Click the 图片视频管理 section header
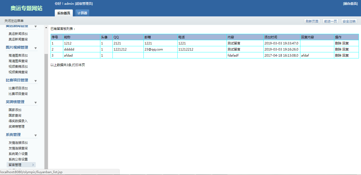 (x=17, y=48)
